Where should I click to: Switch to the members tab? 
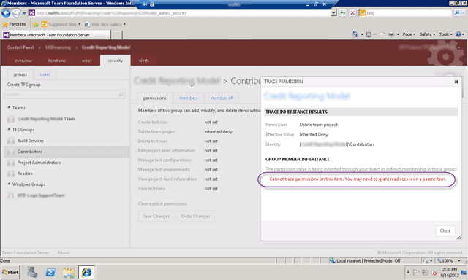pyautogui.click(x=189, y=98)
